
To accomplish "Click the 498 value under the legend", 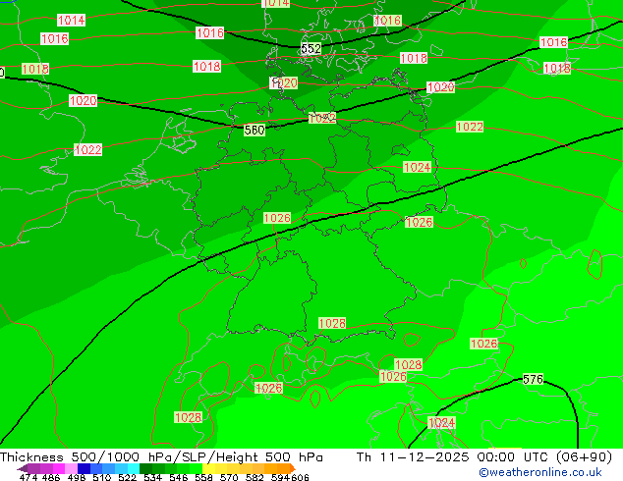I will (77, 477).
